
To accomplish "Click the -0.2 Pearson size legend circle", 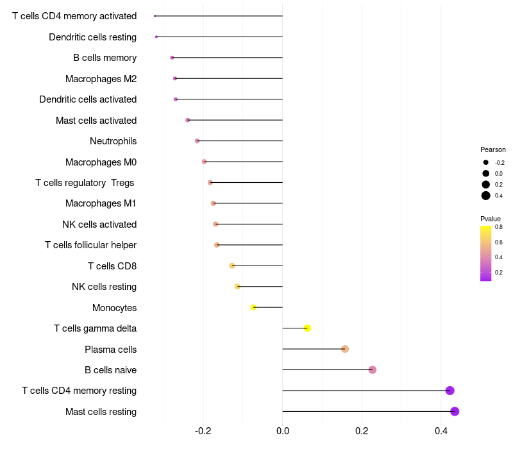I will click(486, 162).
